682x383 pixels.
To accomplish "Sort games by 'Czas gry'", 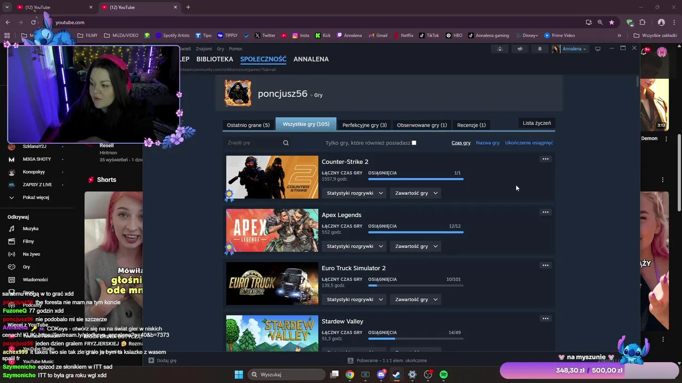I will (x=461, y=143).
